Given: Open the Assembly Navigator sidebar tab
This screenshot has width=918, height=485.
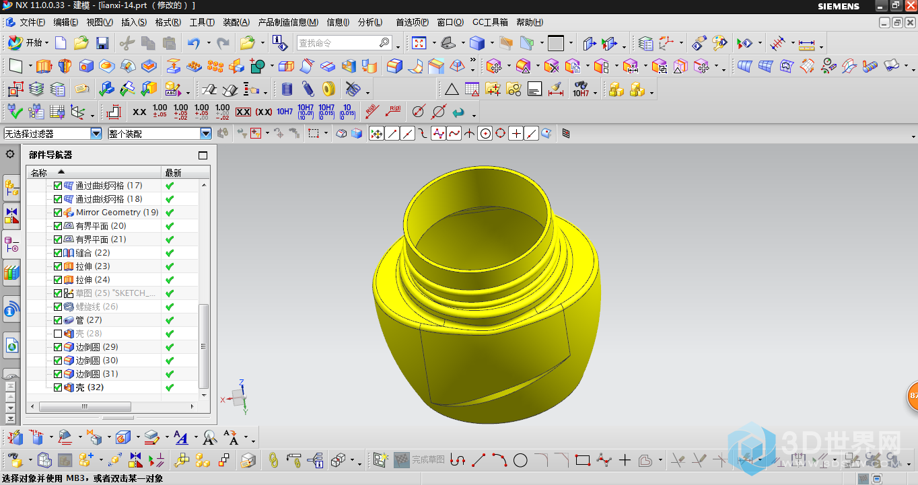Looking at the screenshot, I should [x=11, y=188].
